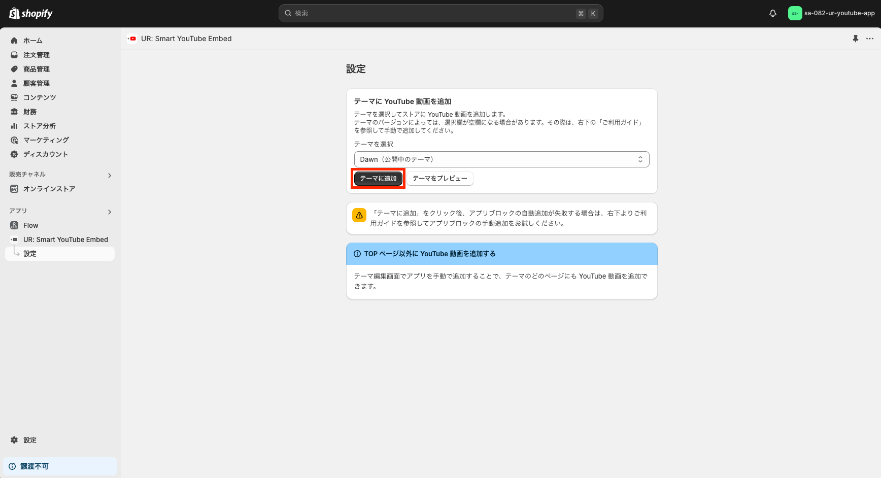Open 商品管理 from the sidebar

(14, 69)
